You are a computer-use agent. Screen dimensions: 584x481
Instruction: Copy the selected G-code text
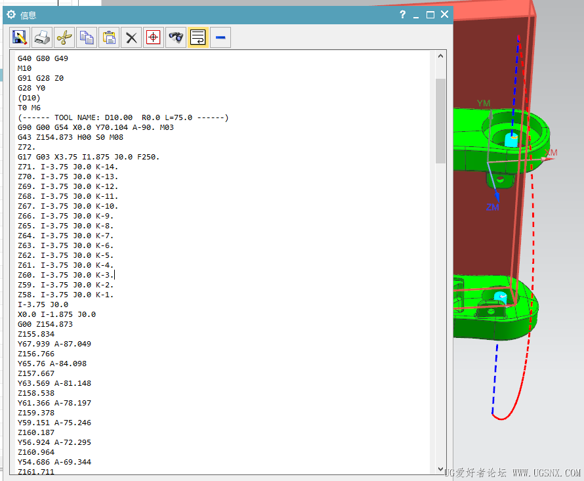click(87, 37)
